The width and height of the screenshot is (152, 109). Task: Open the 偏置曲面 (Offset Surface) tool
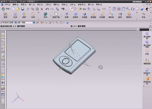coord(147,61)
